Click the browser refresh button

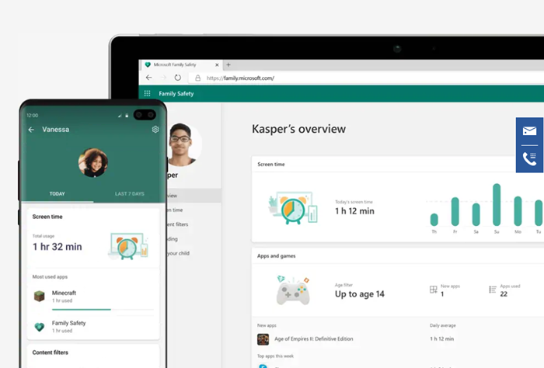(178, 78)
